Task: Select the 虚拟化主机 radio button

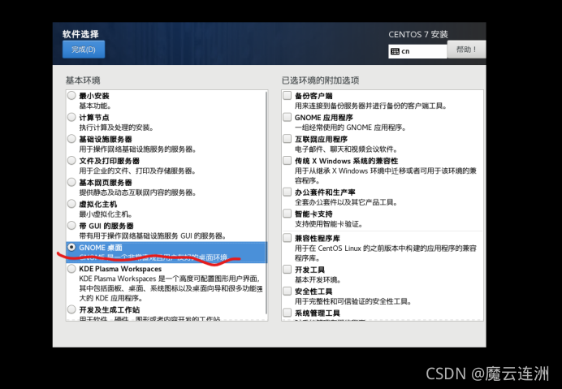Action: [71, 204]
